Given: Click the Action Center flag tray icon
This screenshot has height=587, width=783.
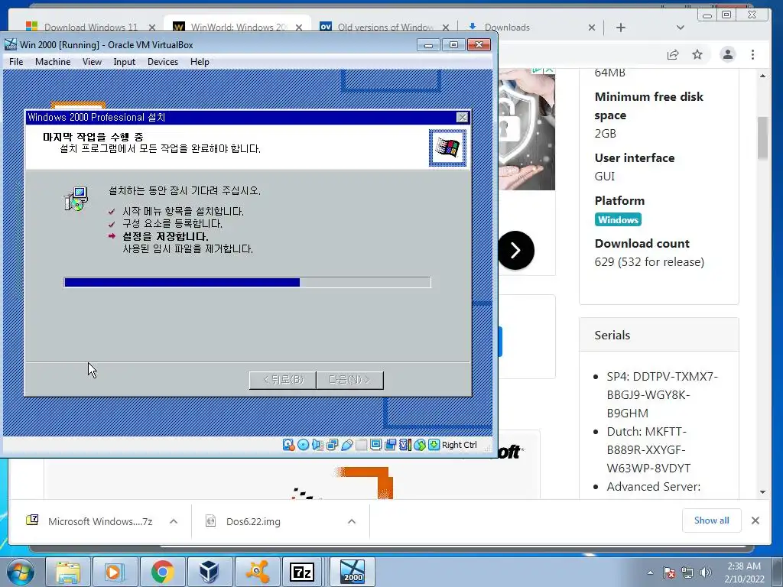Looking at the screenshot, I should 669,572.
